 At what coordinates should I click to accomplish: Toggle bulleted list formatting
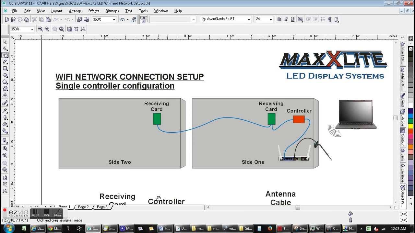click(x=323, y=19)
